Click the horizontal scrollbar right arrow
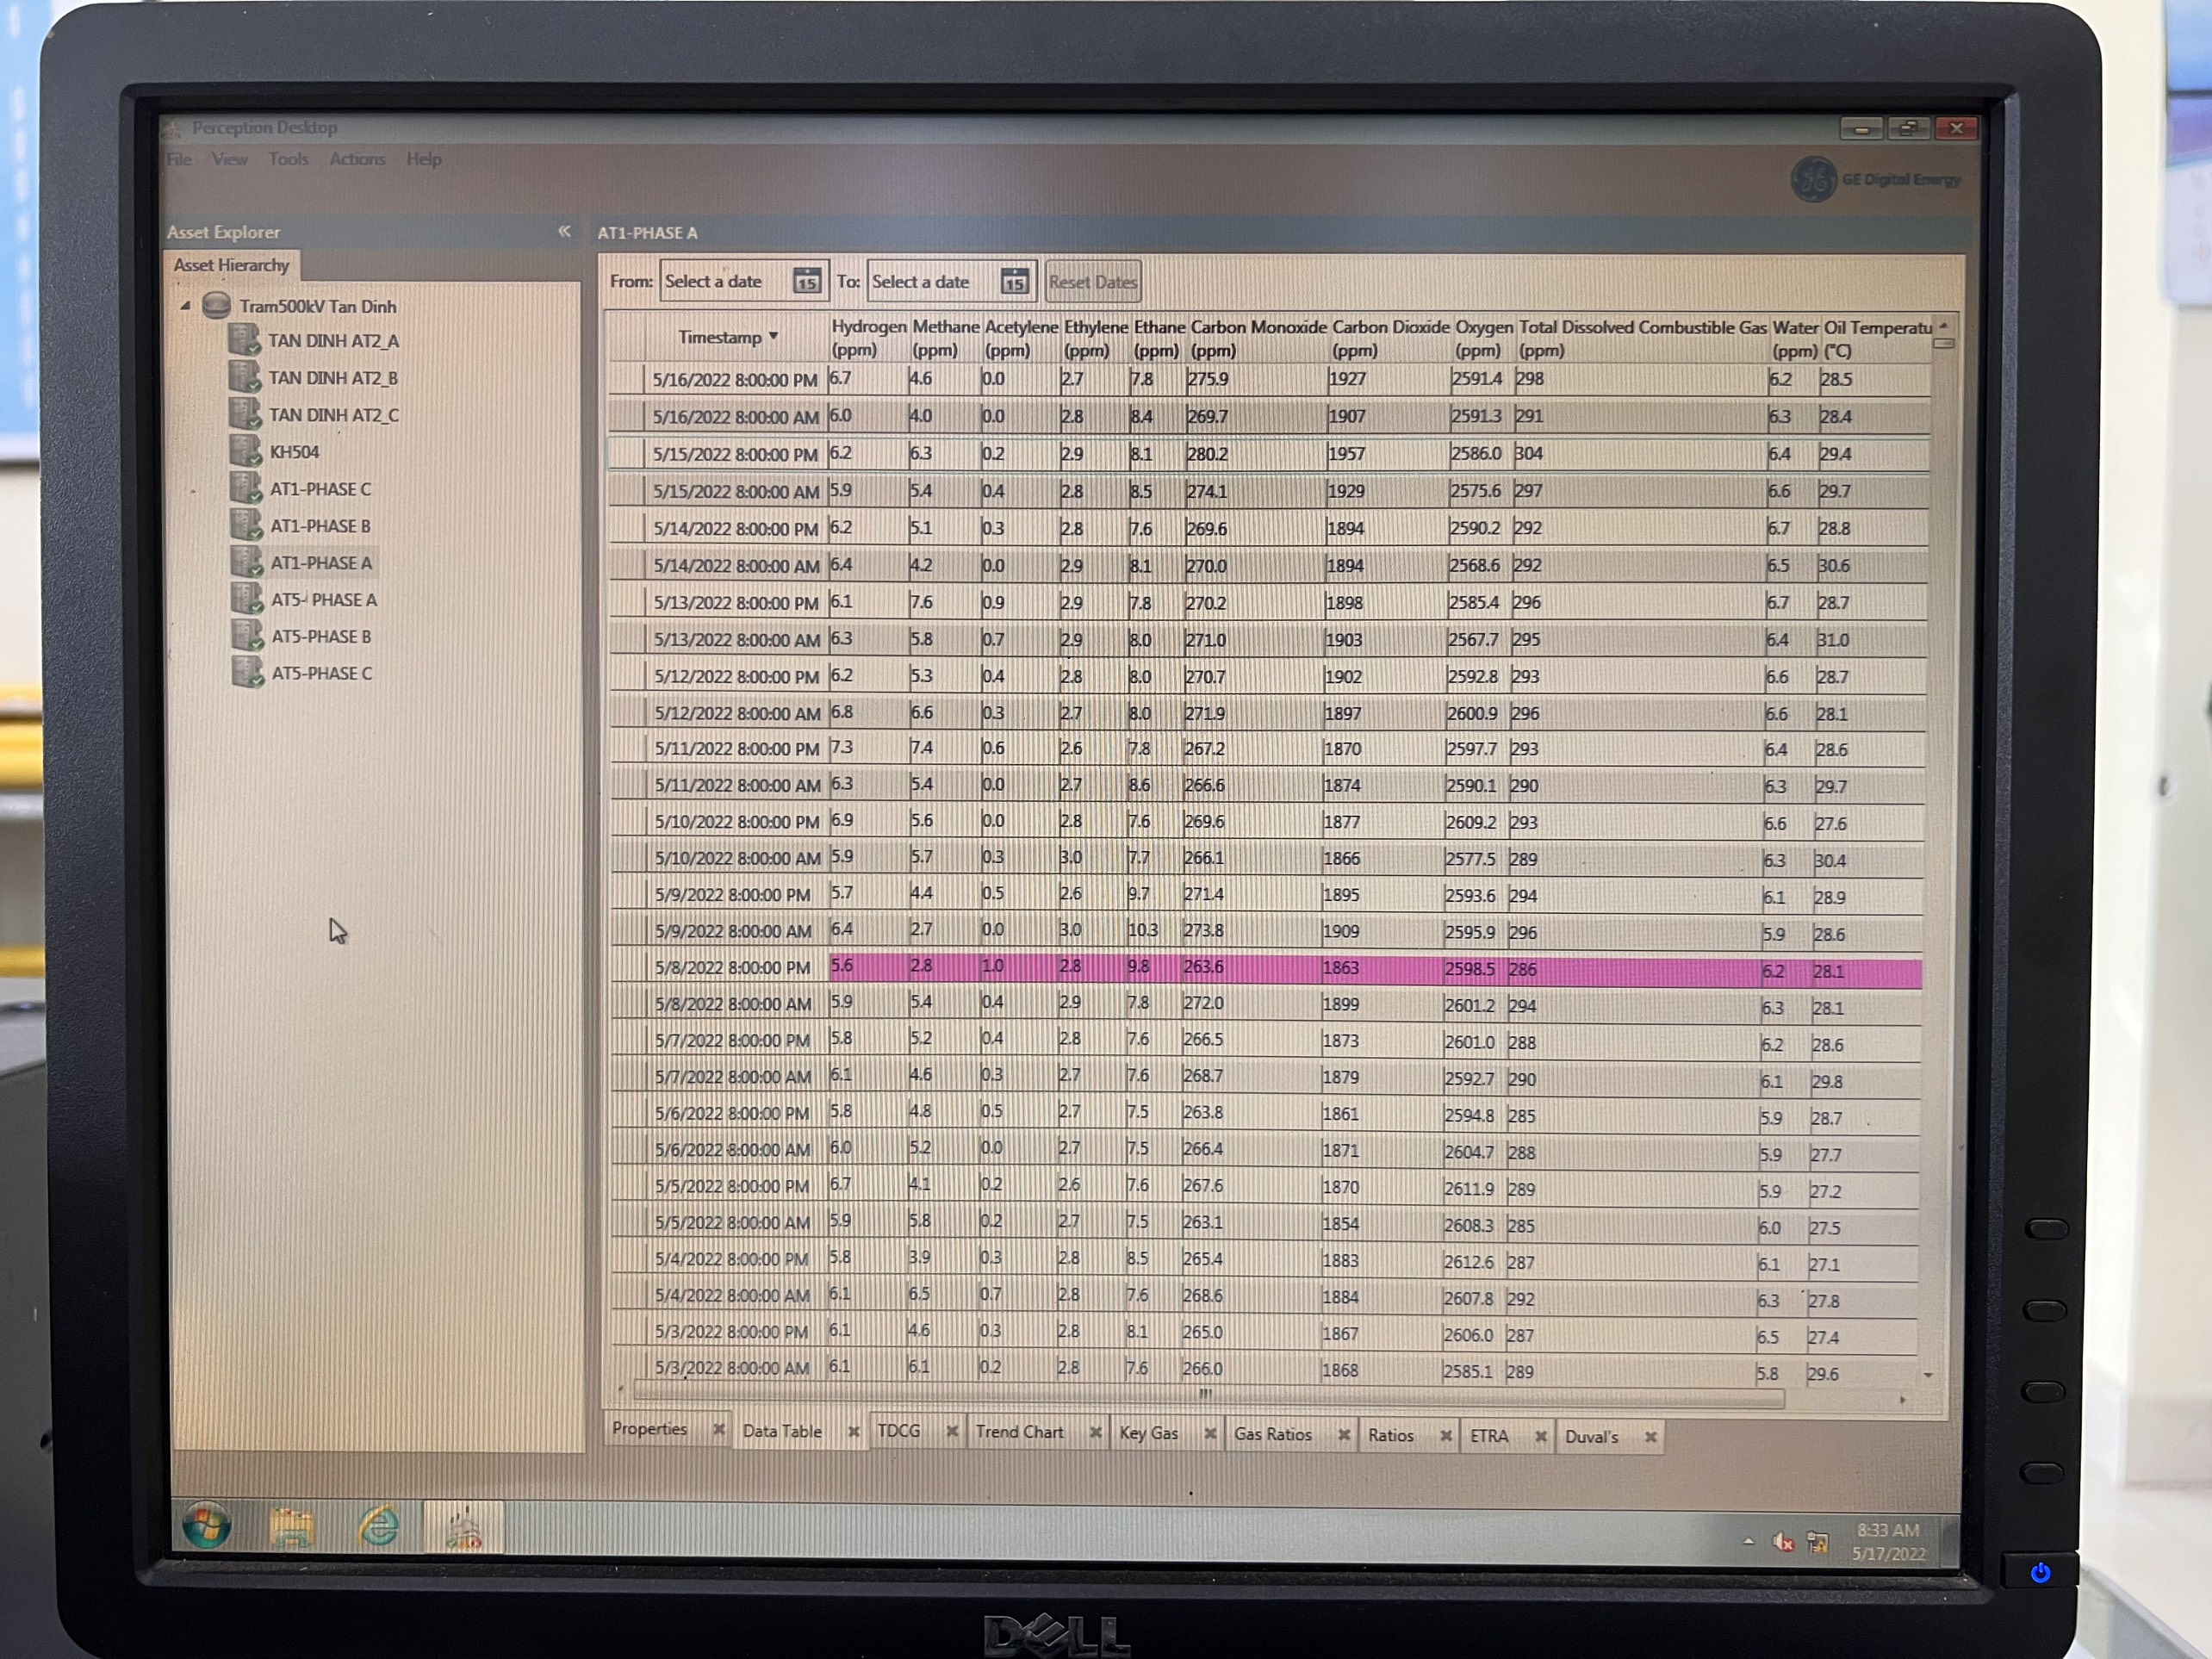The width and height of the screenshot is (2212, 1659). 1902,1399
